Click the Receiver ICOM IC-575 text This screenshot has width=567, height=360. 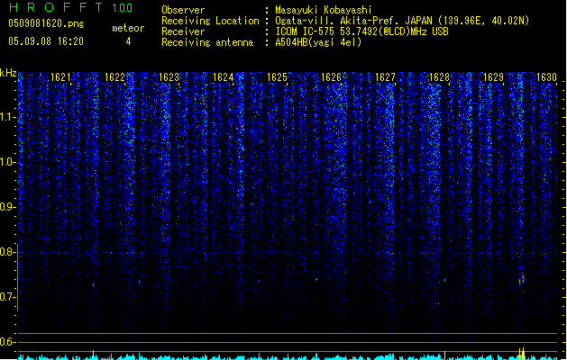tap(361, 31)
